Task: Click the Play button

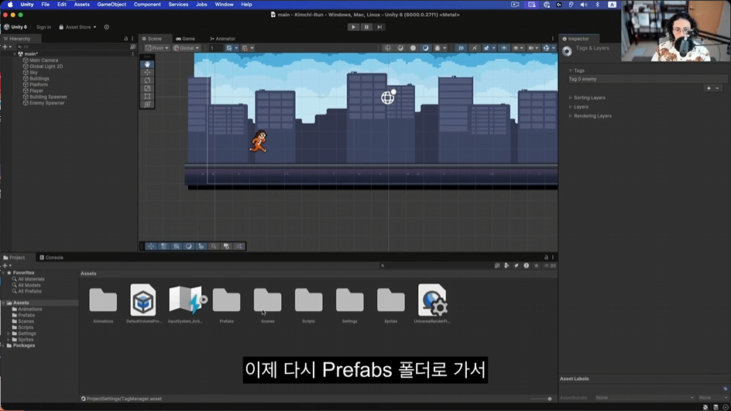Action: click(353, 27)
